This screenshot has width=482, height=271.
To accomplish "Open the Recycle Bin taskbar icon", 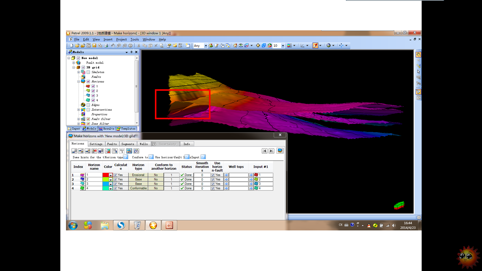I will (137, 225).
